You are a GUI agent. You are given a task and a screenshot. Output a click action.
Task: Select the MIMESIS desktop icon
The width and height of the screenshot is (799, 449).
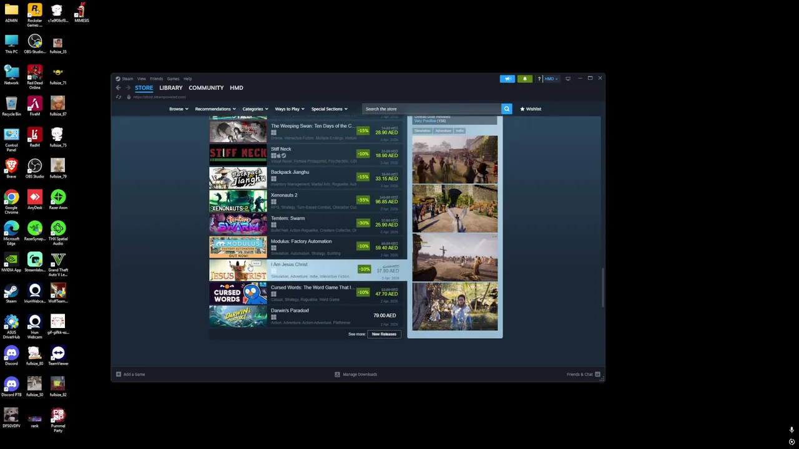point(81,13)
